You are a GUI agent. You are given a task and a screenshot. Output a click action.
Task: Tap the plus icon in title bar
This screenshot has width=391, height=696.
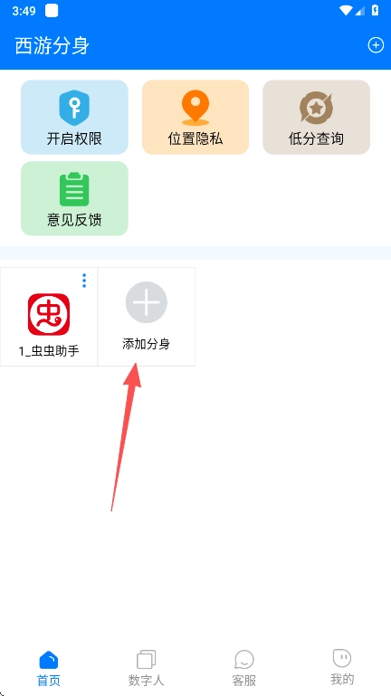coord(376,45)
